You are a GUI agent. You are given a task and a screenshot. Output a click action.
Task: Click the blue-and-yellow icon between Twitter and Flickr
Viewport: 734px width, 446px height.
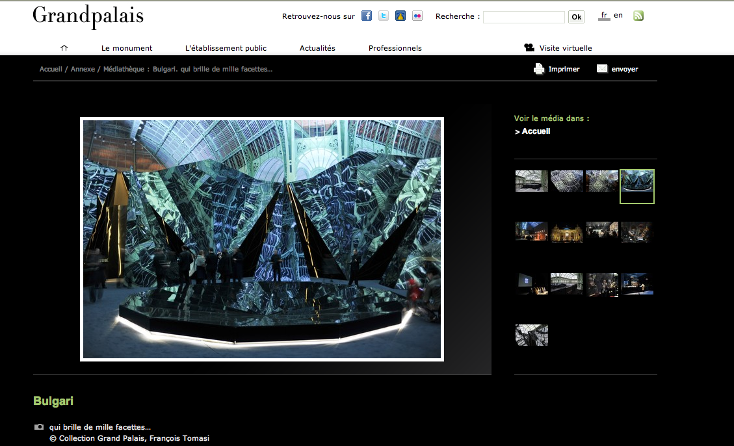[x=400, y=16]
